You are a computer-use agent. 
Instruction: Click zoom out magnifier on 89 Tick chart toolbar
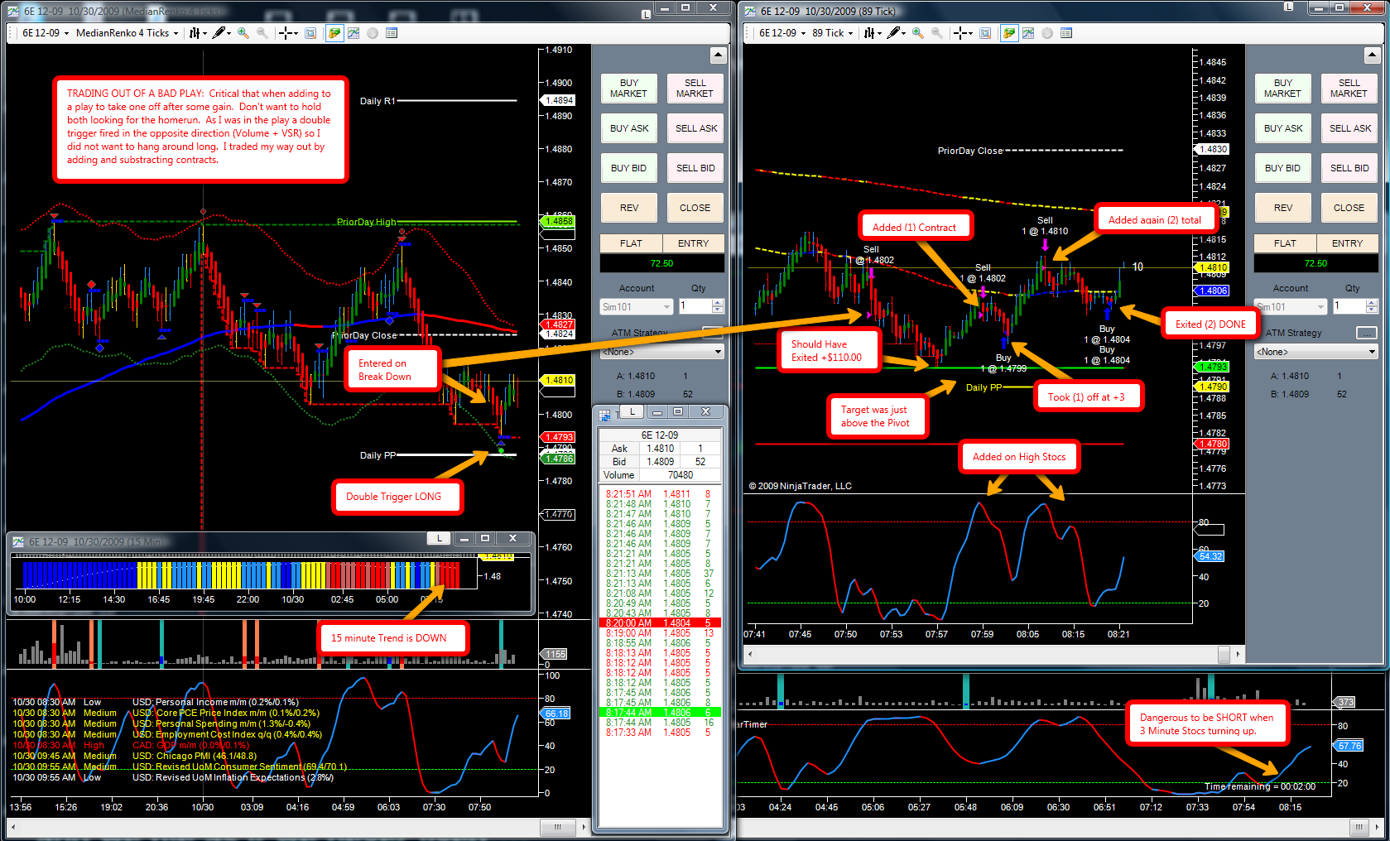click(937, 33)
